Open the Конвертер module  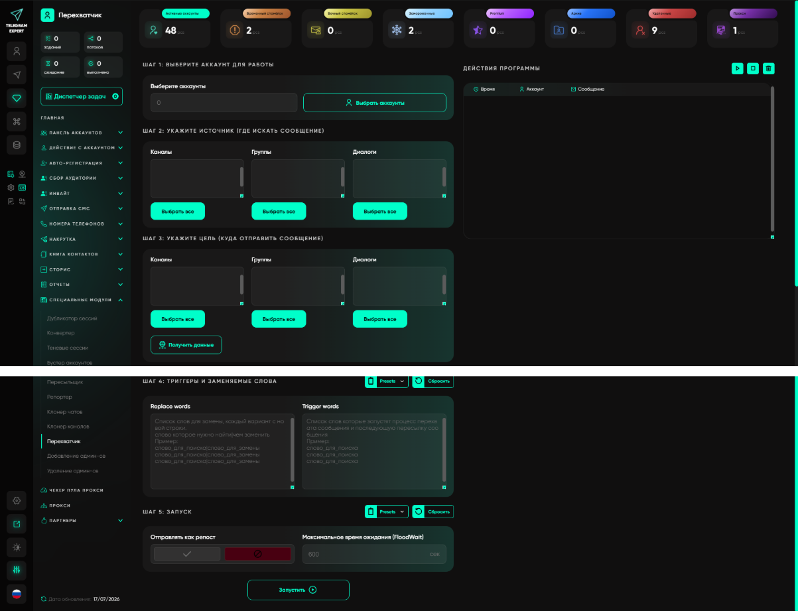click(x=61, y=333)
